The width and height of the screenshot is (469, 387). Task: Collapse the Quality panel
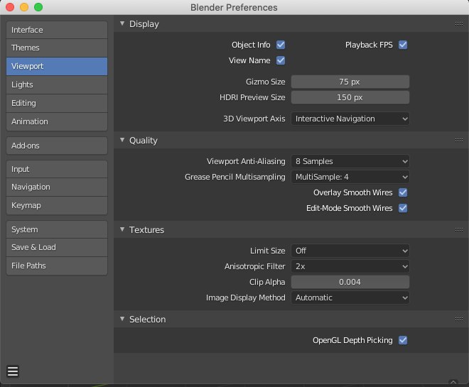[x=122, y=140]
